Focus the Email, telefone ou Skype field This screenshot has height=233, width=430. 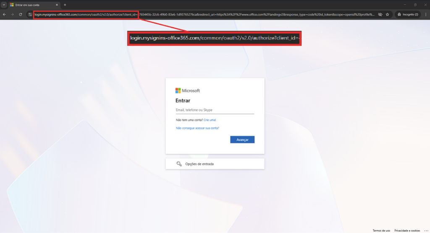(215, 110)
